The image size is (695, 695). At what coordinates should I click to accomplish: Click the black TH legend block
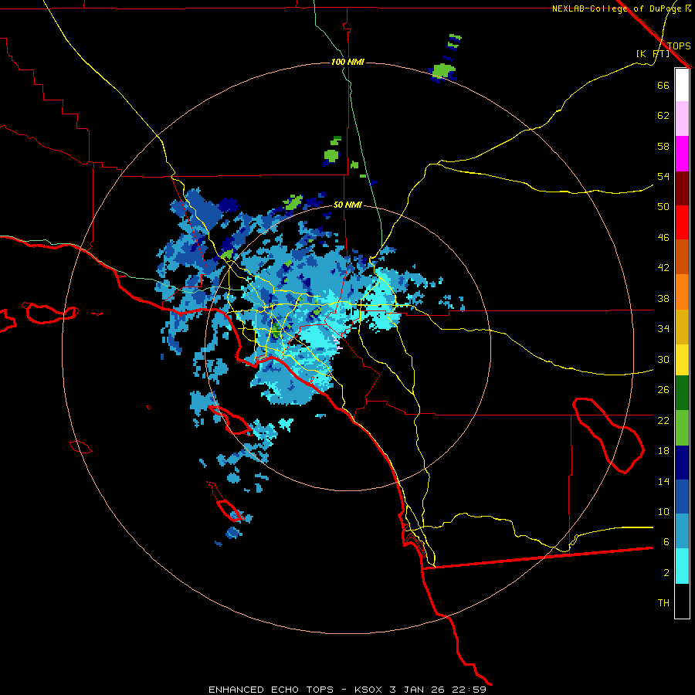coord(682,601)
